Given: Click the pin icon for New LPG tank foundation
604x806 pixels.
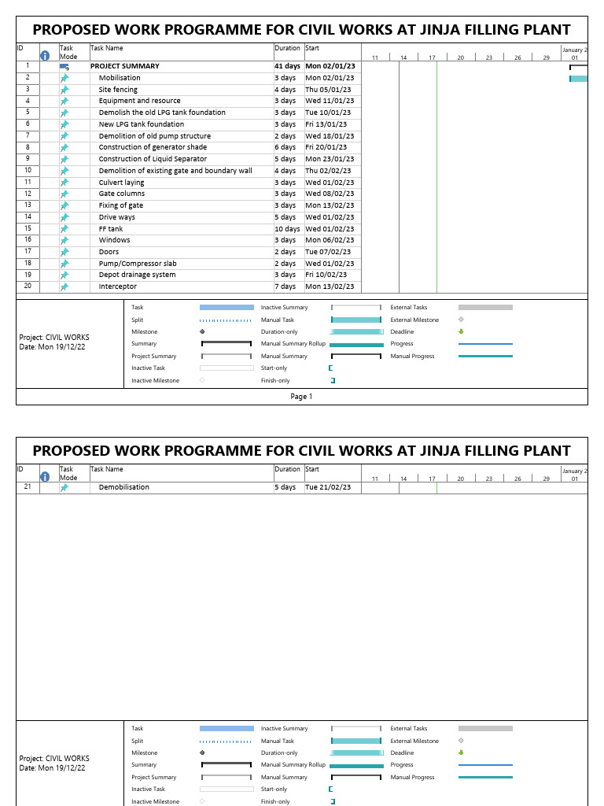Looking at the screenshot, I should [x=64, y=124].
